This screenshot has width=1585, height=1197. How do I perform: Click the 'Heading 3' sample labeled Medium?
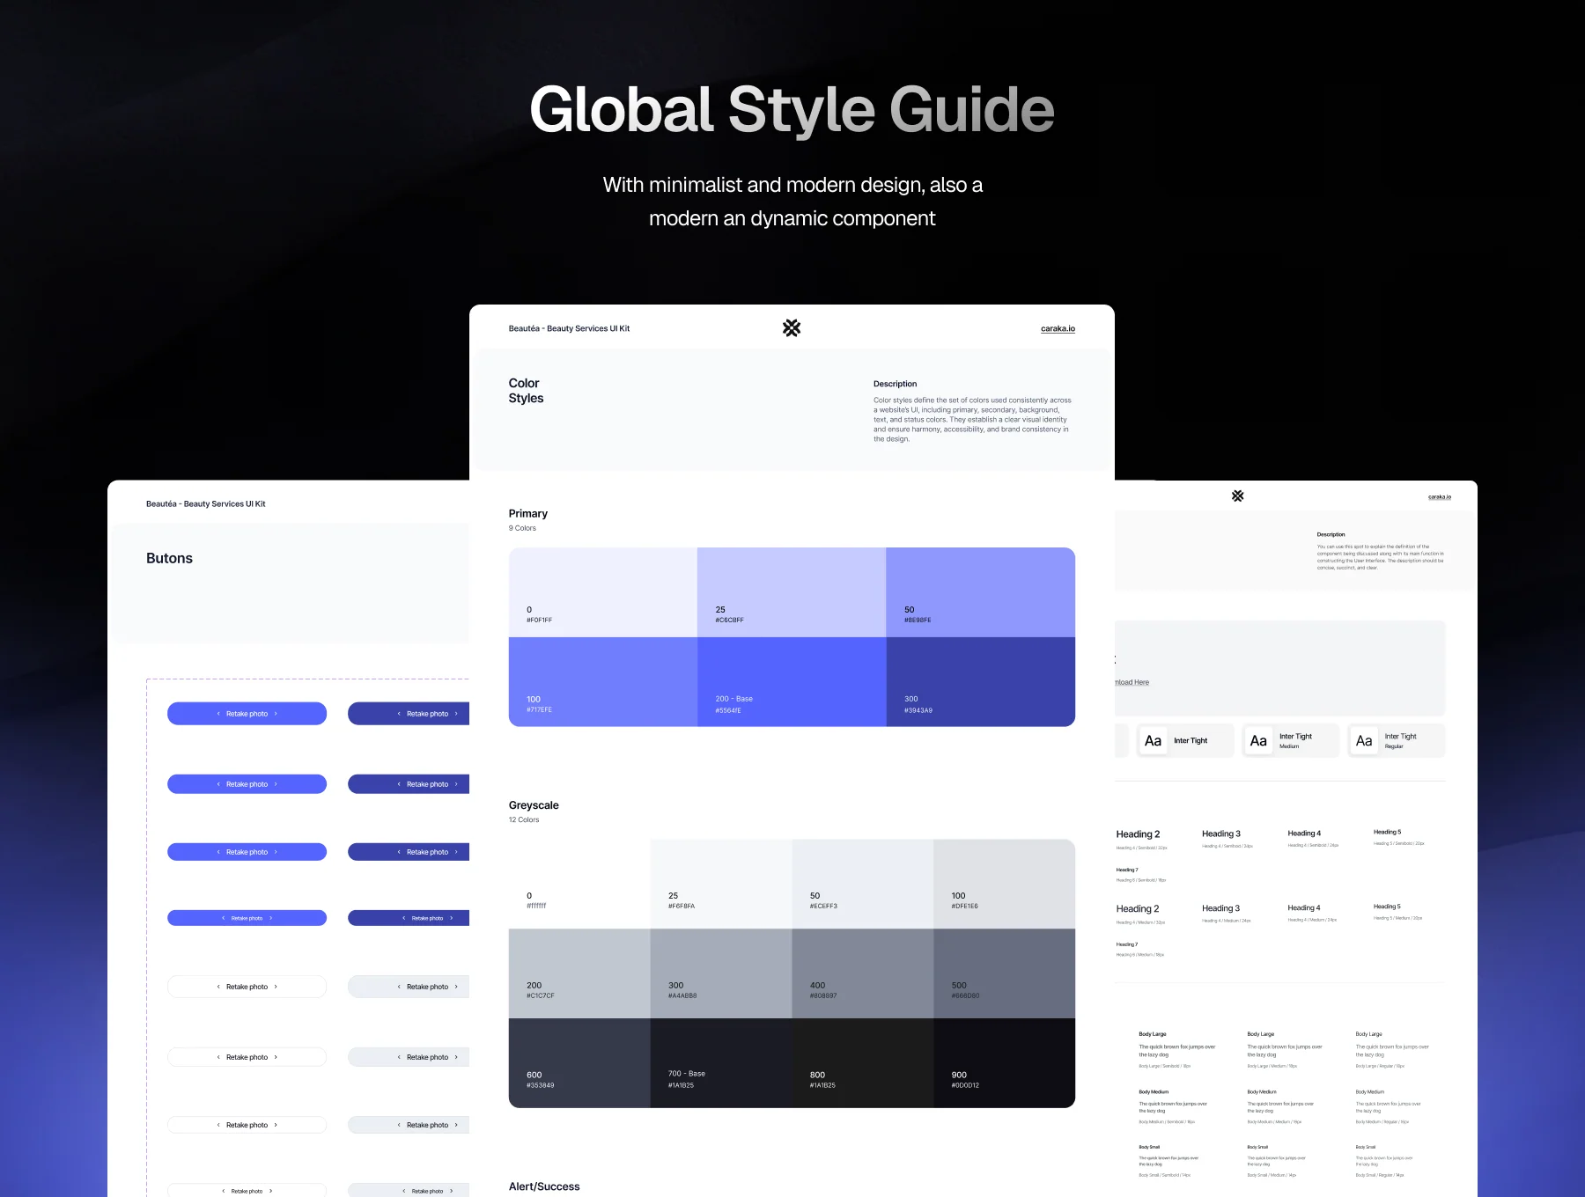point(1220,908)
